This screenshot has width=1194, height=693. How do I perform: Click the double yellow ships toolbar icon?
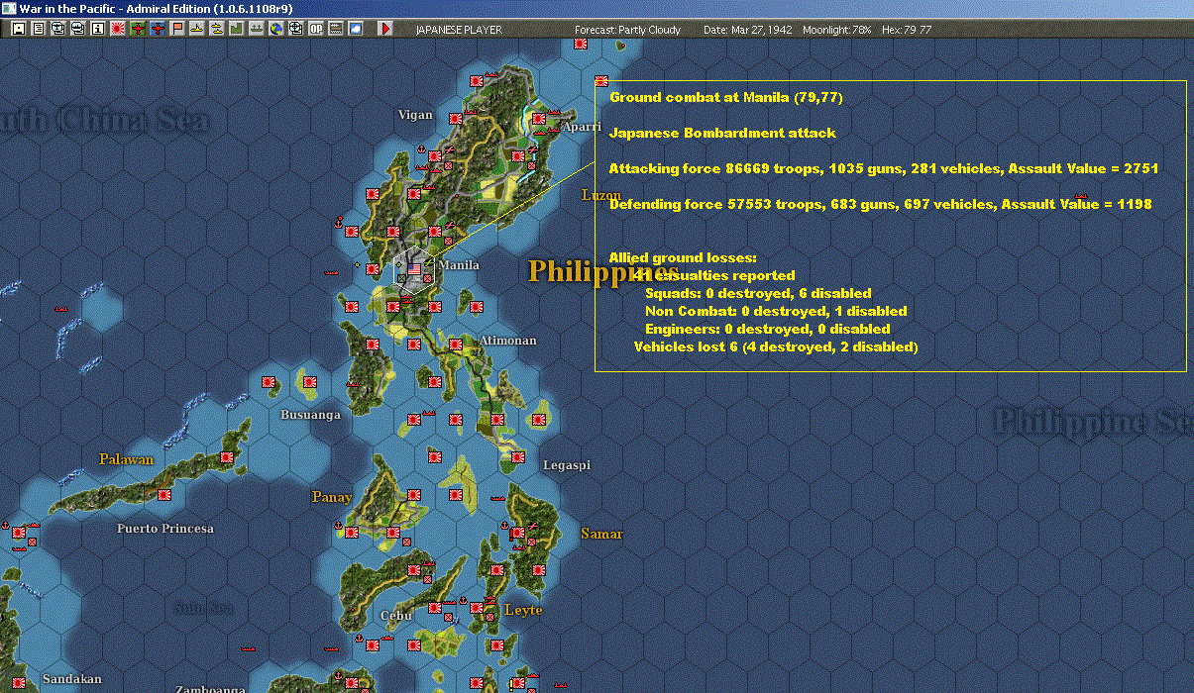[x=217, y=29]
